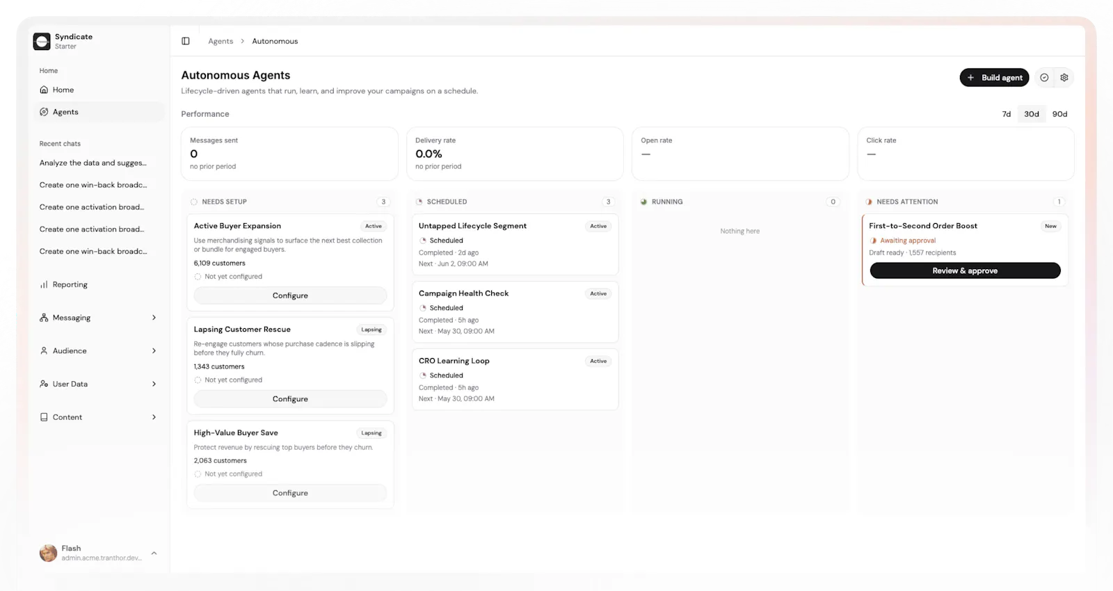Click the Syndicate workspace logo

click(42, 42)
